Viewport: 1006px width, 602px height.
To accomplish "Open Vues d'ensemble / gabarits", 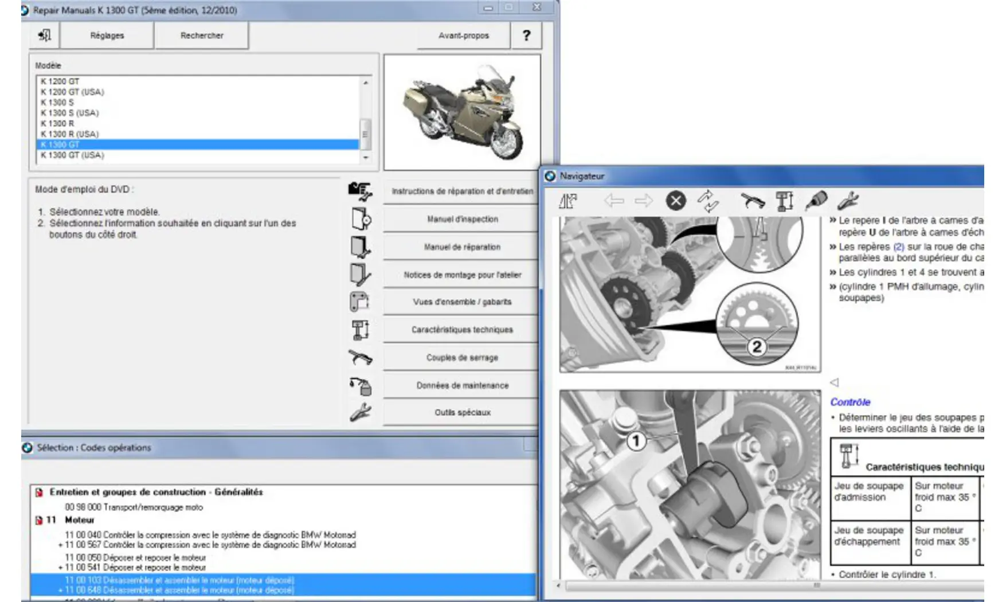I will click(x=462, y=302).
